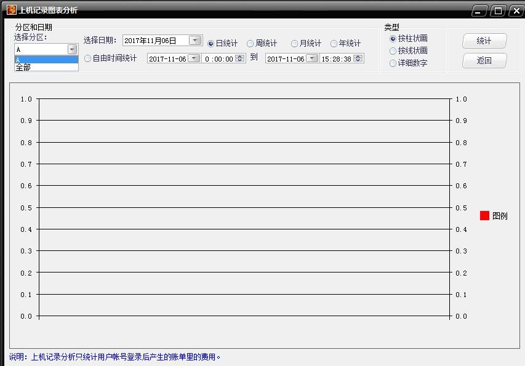Choose the 年统计 radio option

click(x=334, y=44)
